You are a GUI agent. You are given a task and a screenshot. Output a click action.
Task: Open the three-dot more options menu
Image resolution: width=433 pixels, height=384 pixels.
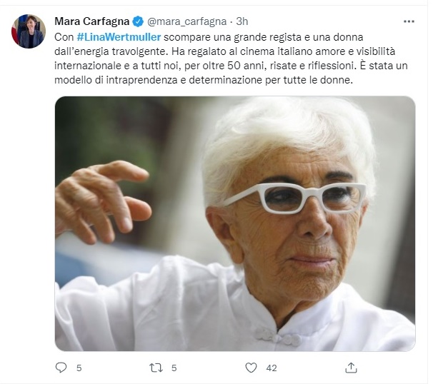point(409,21)
